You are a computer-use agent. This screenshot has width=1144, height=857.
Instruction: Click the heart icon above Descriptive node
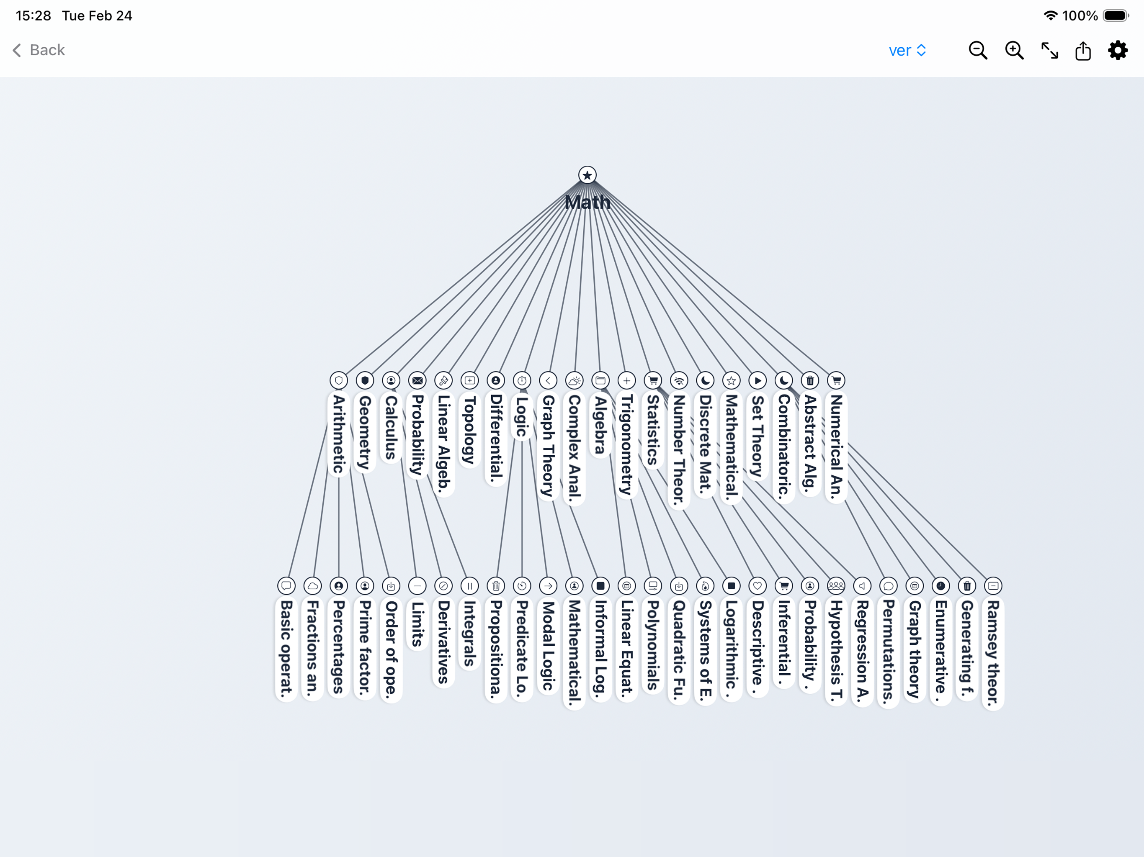(x=757, y=586)
